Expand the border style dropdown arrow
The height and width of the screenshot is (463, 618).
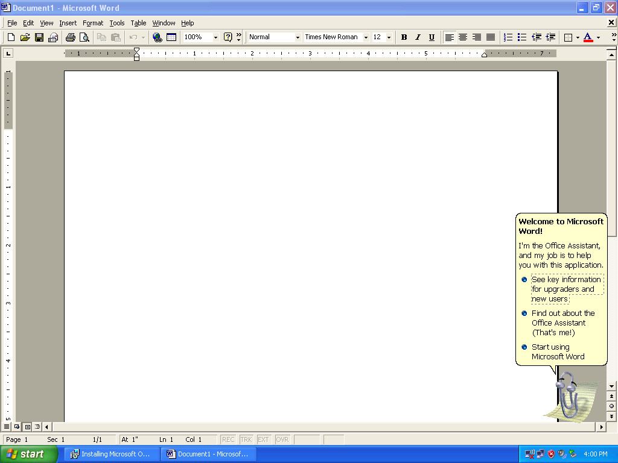click(x=578, y=37)
